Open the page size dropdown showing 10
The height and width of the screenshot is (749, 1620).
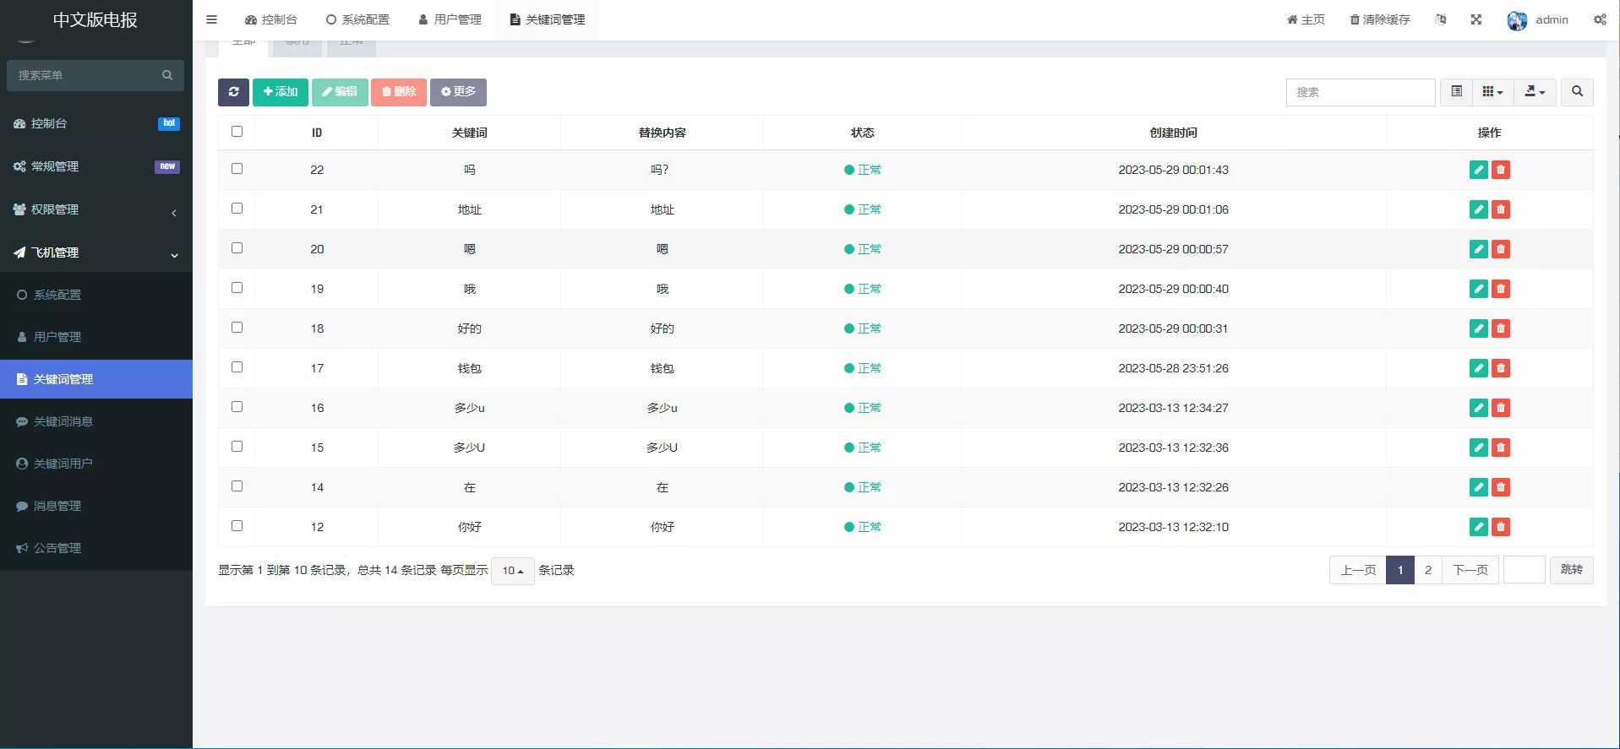pyautogui.click(x=512, y=571)
